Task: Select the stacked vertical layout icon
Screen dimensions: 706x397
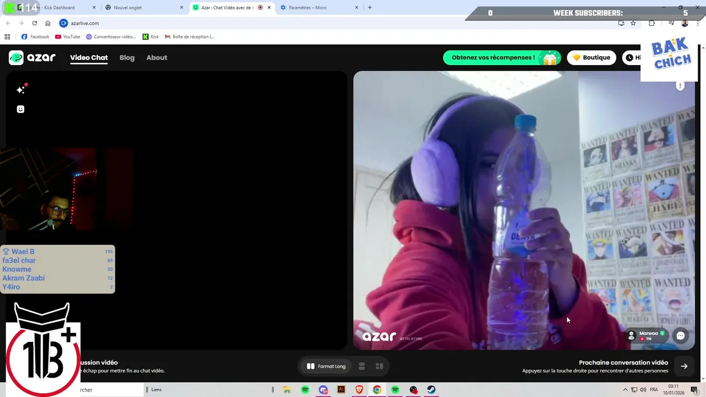Action: [362, 366]
